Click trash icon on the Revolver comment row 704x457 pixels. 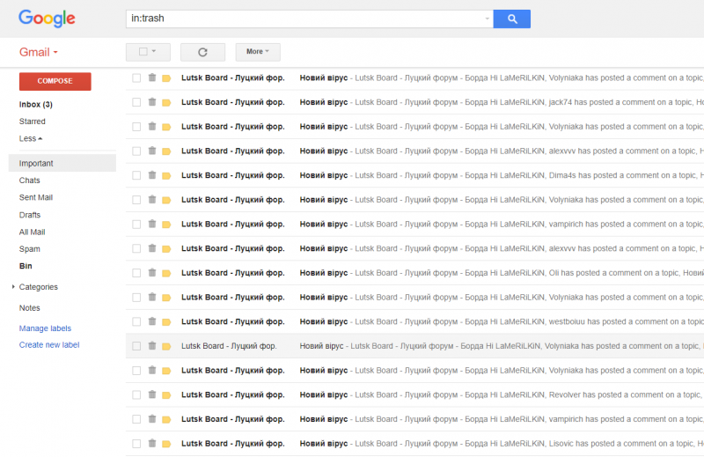tap(152, 394)
